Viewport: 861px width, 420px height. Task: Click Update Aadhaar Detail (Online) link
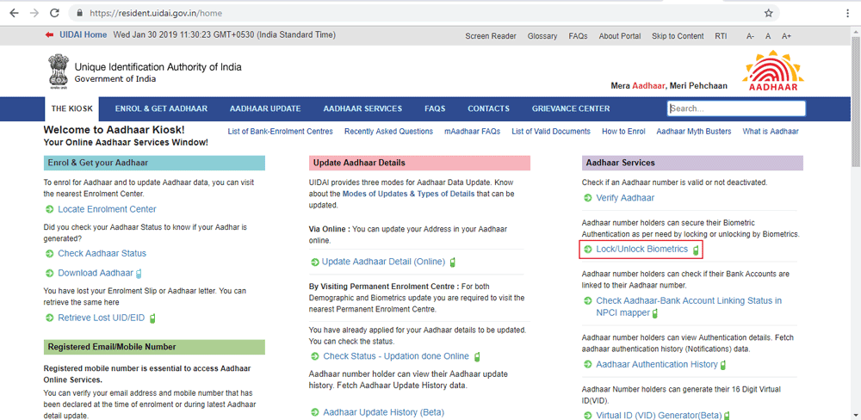pos(383,262)
